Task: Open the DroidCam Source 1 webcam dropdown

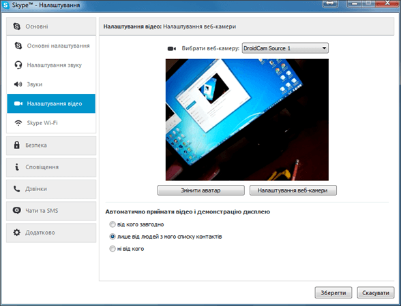Action: (x=285, y=48)
